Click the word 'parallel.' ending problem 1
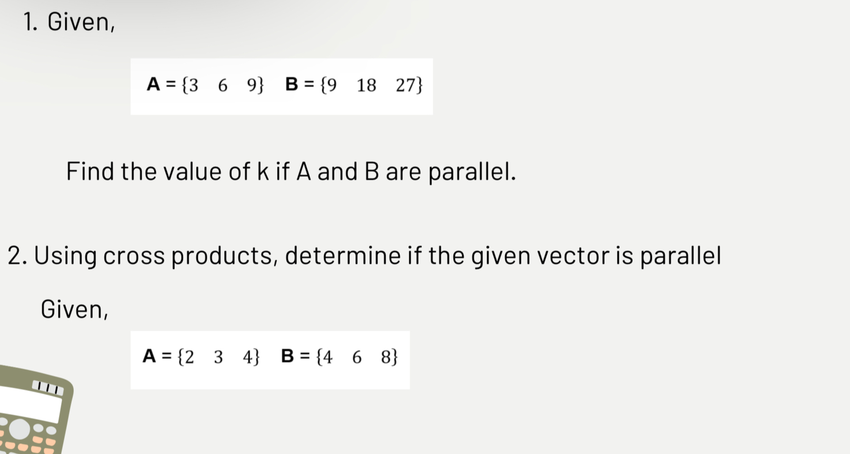 point(472,172)
